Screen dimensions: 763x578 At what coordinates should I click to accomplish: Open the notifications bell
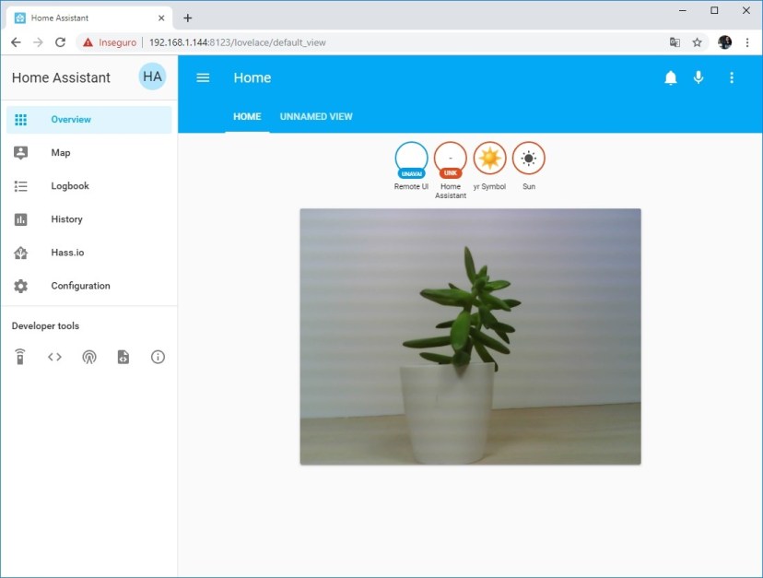(x=672, y=77)
